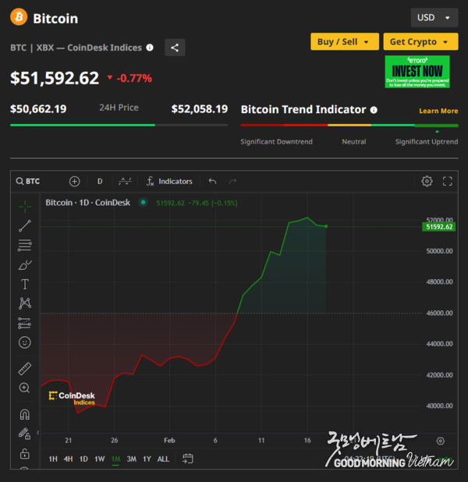Viewport: 468px width, 482px height.
Task: Toggle the magnet mode
Action: [25, 415]
